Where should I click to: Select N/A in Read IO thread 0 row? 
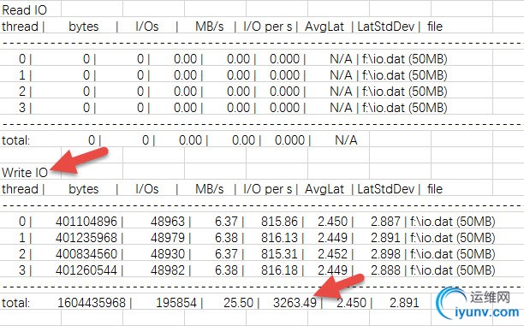(x=341, y=59)
